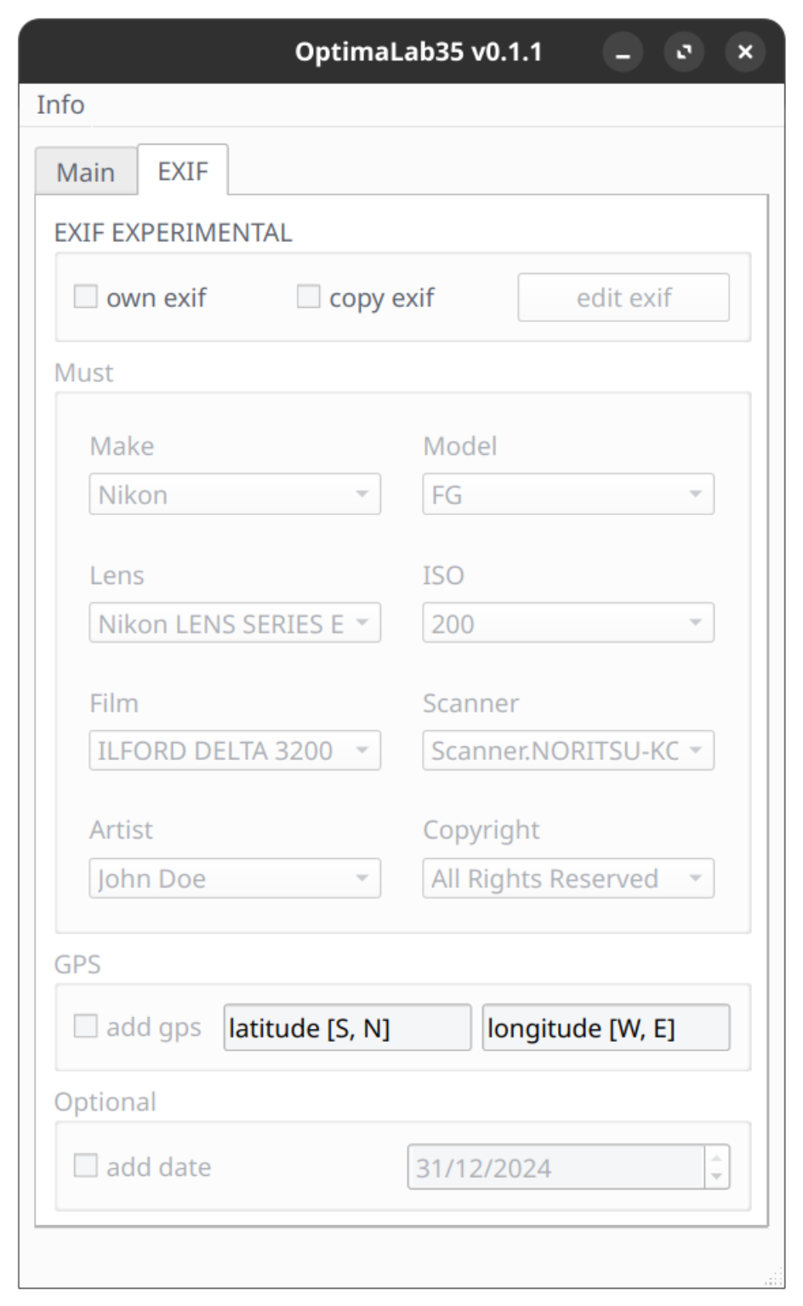Open the Lens combo box

(235, 623)
